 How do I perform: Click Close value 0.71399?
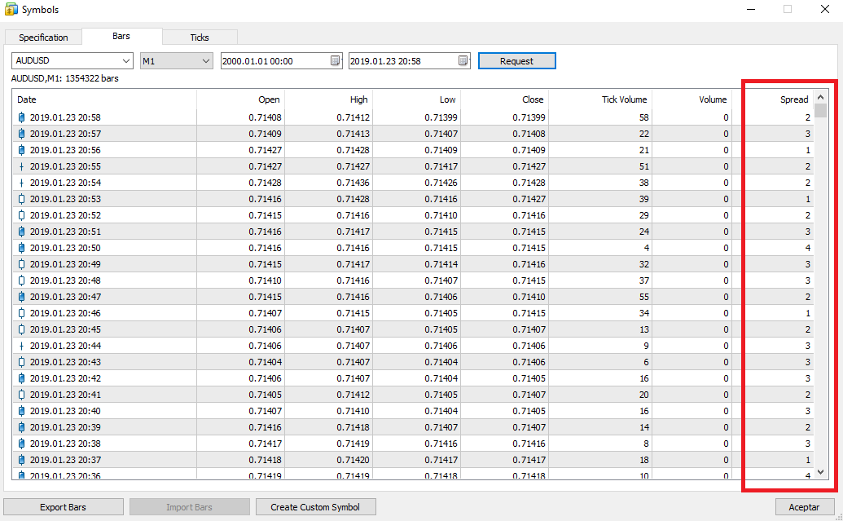tap(529, 117)
